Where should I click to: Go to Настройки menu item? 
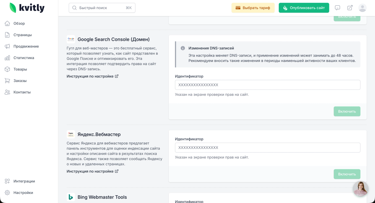click(x=23, y=193)
